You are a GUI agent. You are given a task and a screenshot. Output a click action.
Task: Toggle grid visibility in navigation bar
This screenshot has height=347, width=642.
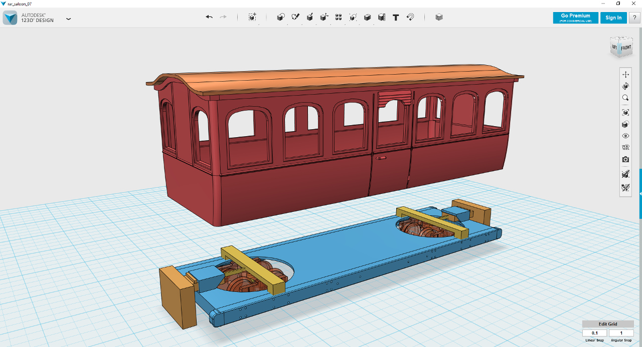625,147
